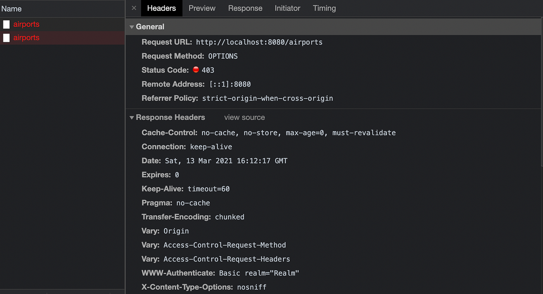Click the red 403 status indicator dot
The width and height of the screenshot is (543, 294).
(196, 70)
